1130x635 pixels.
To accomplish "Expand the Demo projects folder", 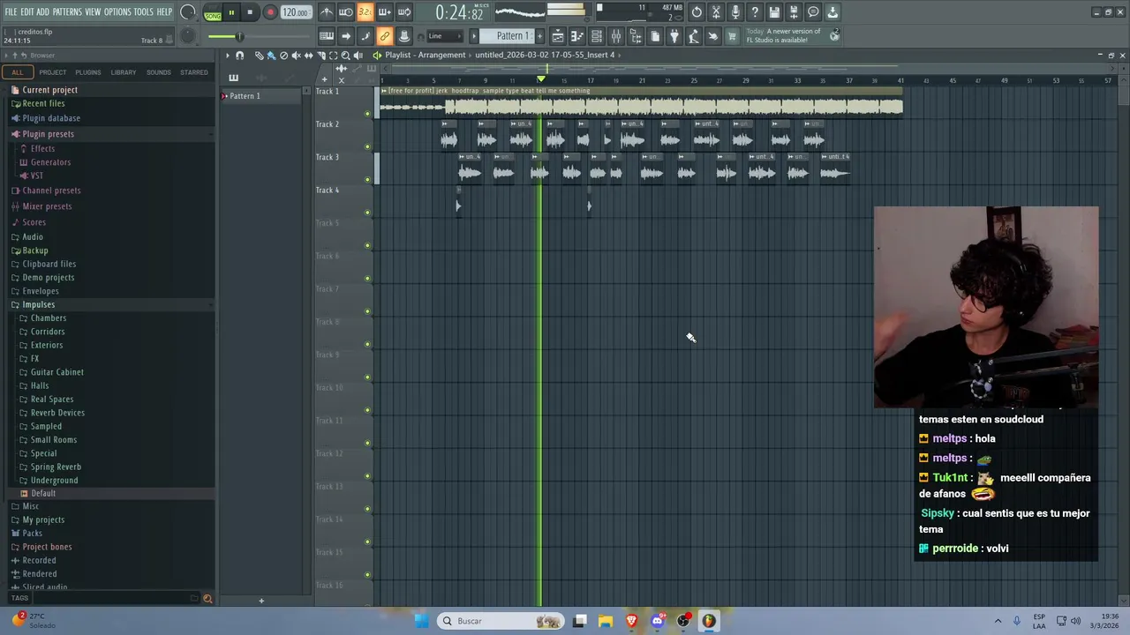I will (48, 278).
